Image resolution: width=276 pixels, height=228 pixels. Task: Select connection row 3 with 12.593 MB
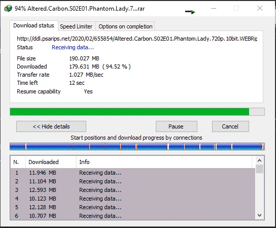tap(133, 190)
